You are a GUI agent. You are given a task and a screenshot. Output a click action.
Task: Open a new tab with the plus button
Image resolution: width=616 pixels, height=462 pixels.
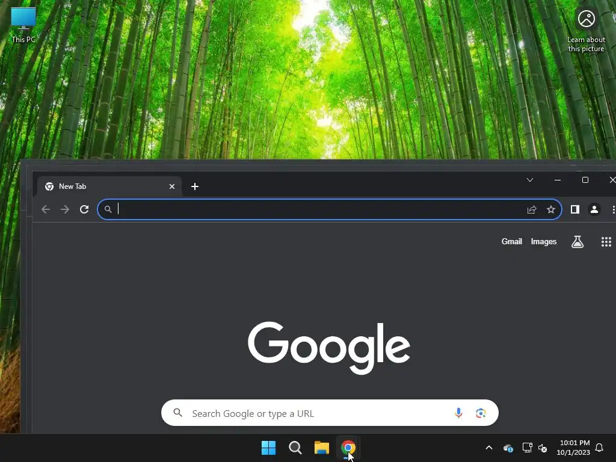195,186
